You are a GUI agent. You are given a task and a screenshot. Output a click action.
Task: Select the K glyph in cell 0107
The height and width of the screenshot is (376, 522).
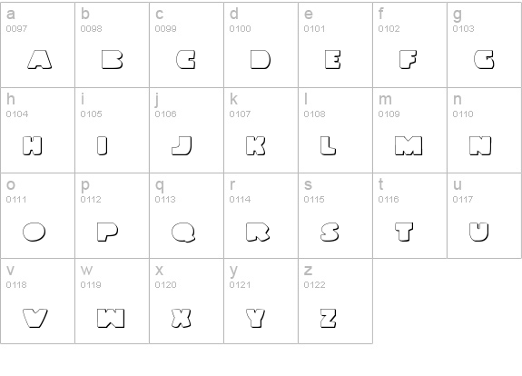(x=256, y=145)
